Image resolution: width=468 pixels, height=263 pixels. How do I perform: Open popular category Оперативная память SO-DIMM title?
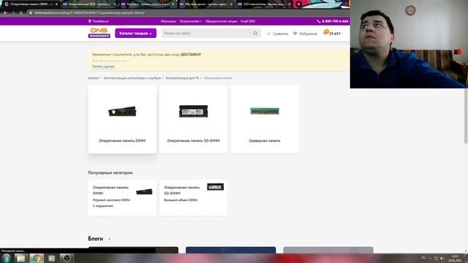click(182, 190)
